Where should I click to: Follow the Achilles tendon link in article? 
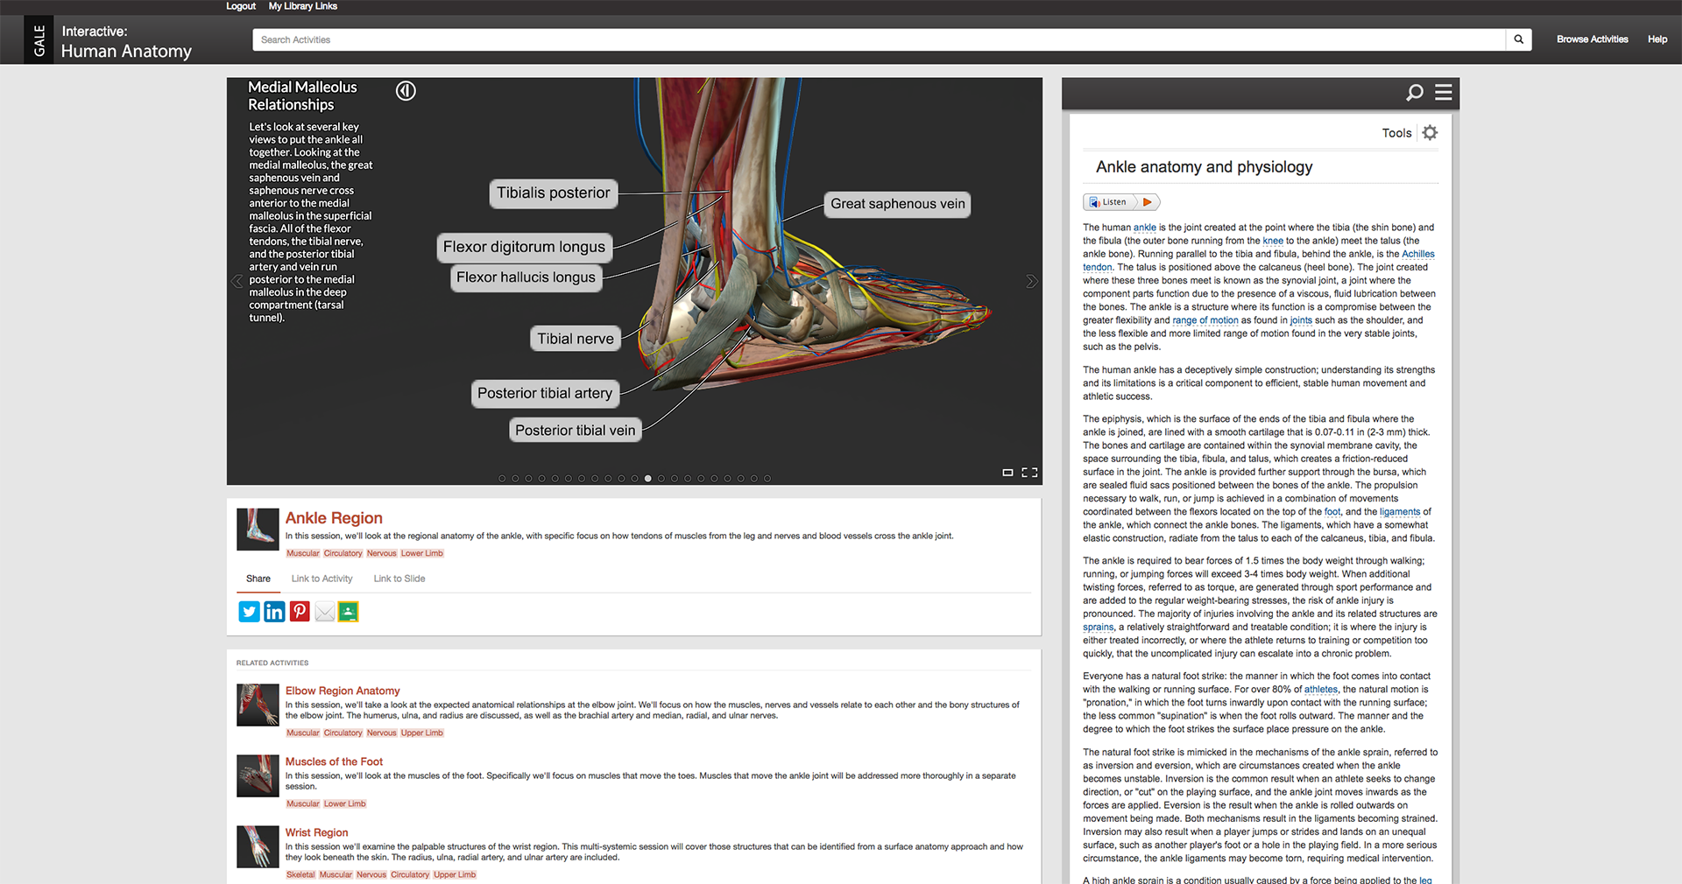[1417, 255]
